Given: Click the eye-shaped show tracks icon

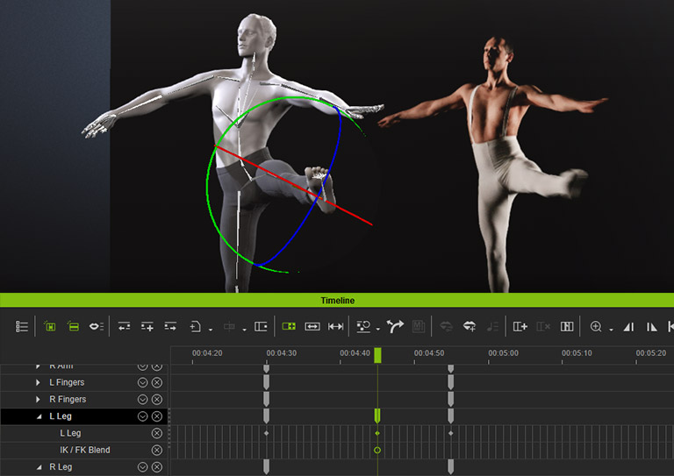Looking at the screenshot, I should coord(97,326).
